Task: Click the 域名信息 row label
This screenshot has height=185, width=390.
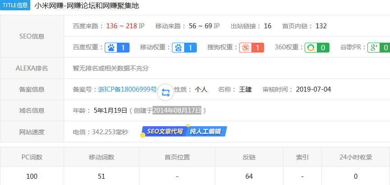Action: click(32, 110)
